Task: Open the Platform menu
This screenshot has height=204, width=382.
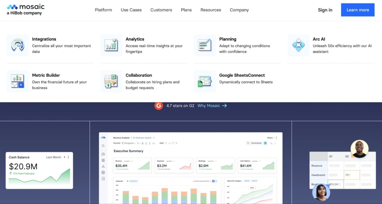Action: pyautogui.click(x=103, y=10)
